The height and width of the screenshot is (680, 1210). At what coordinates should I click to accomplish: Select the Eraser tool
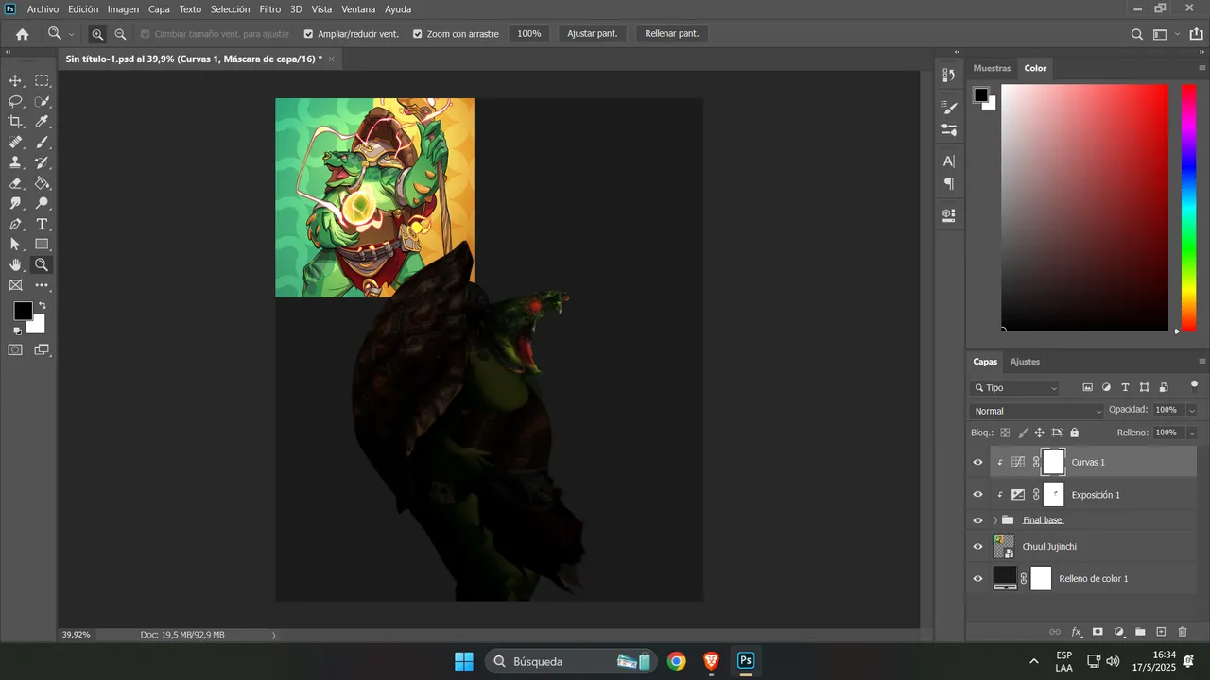tap(16, 183)
